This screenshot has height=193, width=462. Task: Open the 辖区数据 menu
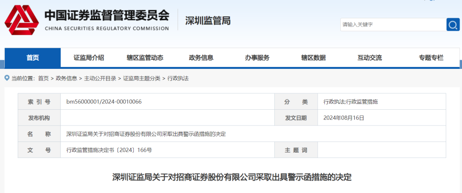(313, 58)
